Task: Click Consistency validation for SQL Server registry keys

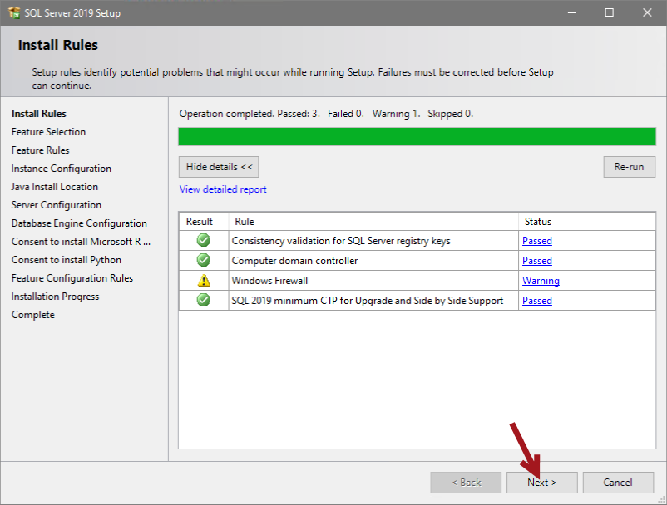Action: pos(341,241)
